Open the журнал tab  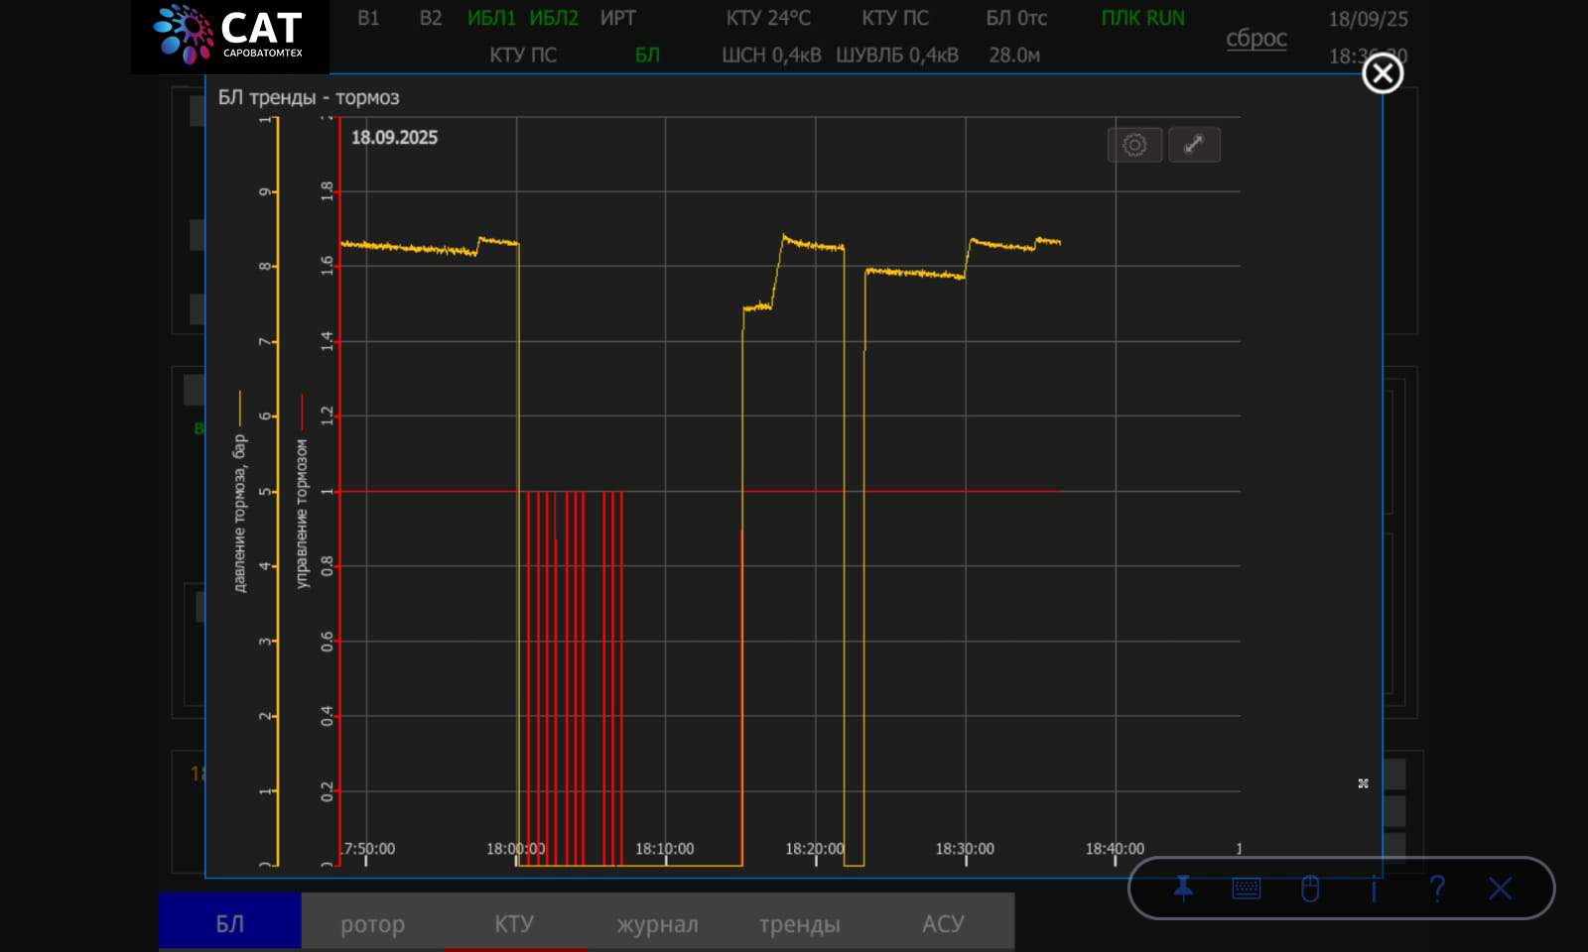pos(657,923)
